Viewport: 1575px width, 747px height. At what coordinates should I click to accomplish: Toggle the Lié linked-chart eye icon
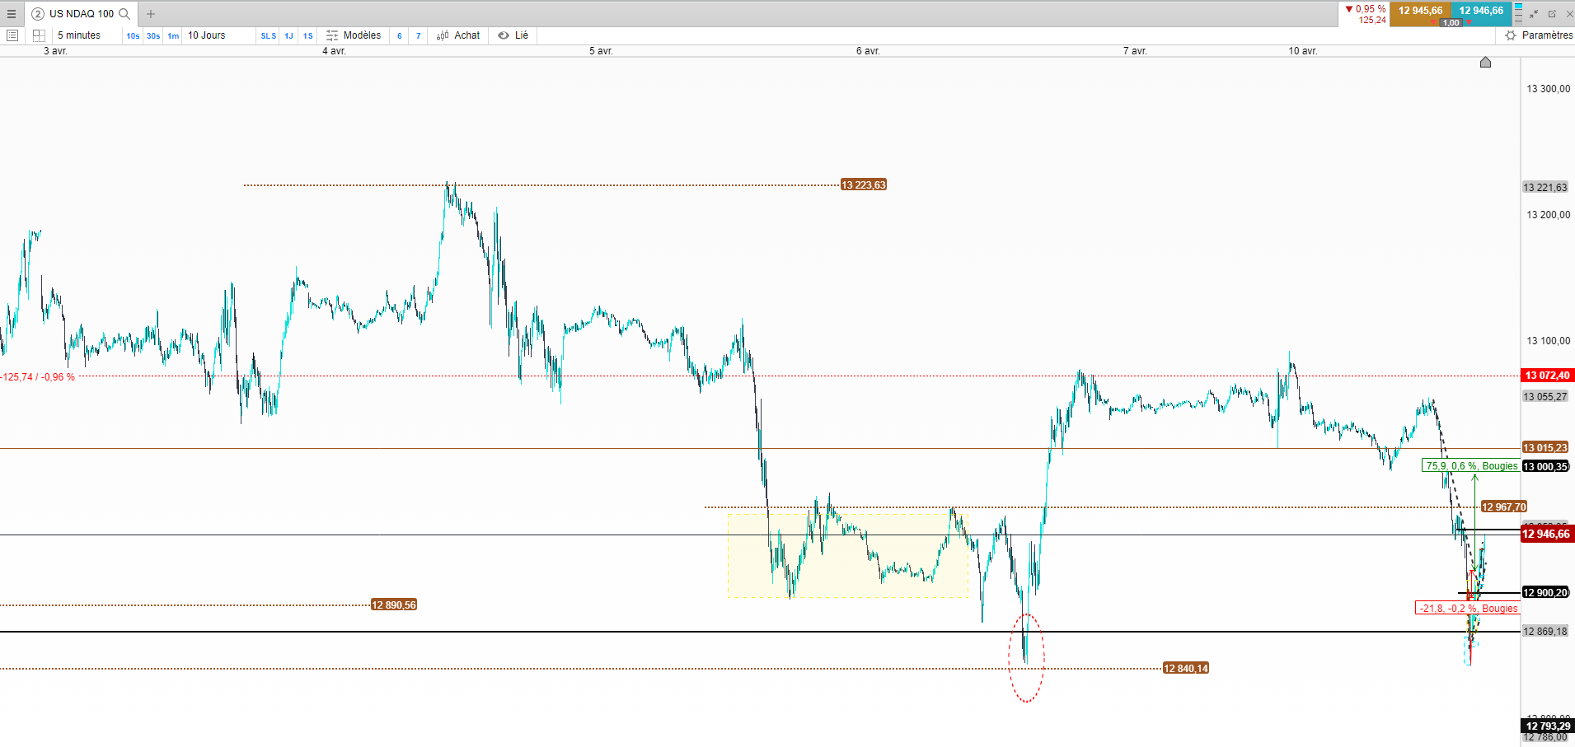click(x=504, y=35)
